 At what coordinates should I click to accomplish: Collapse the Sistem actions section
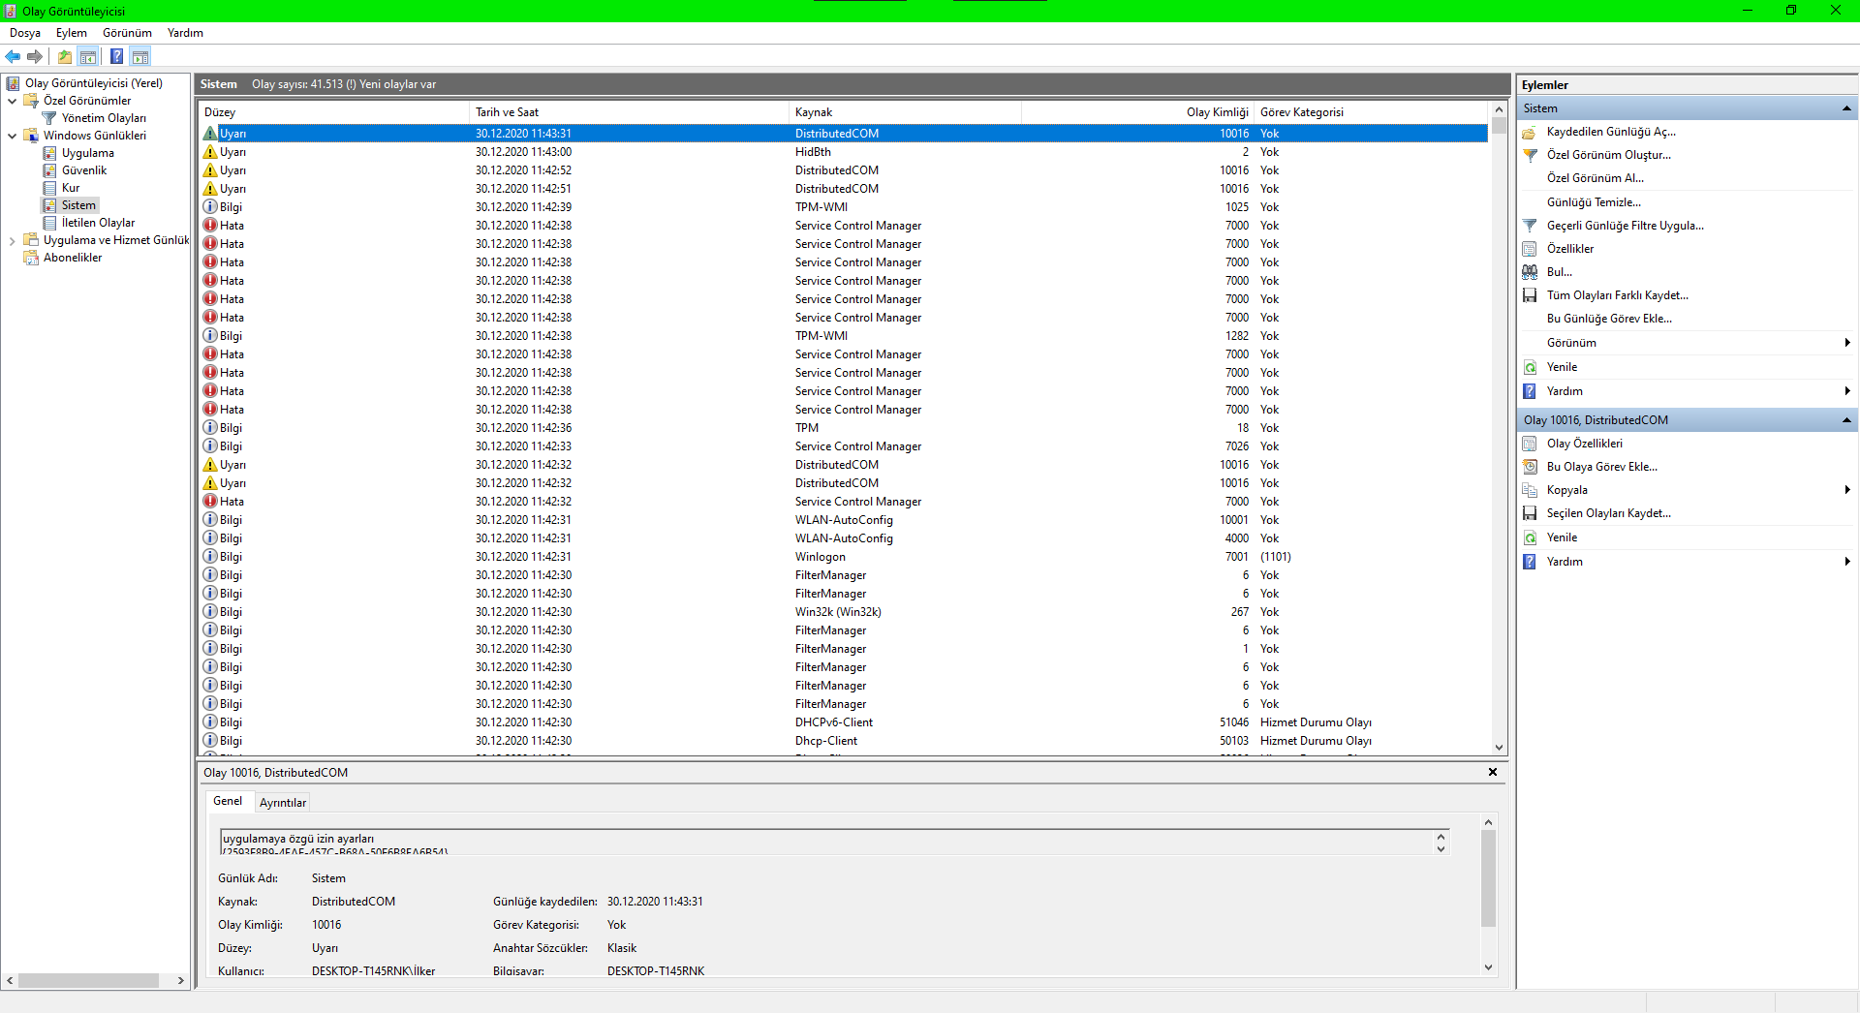pos(1846,108)
